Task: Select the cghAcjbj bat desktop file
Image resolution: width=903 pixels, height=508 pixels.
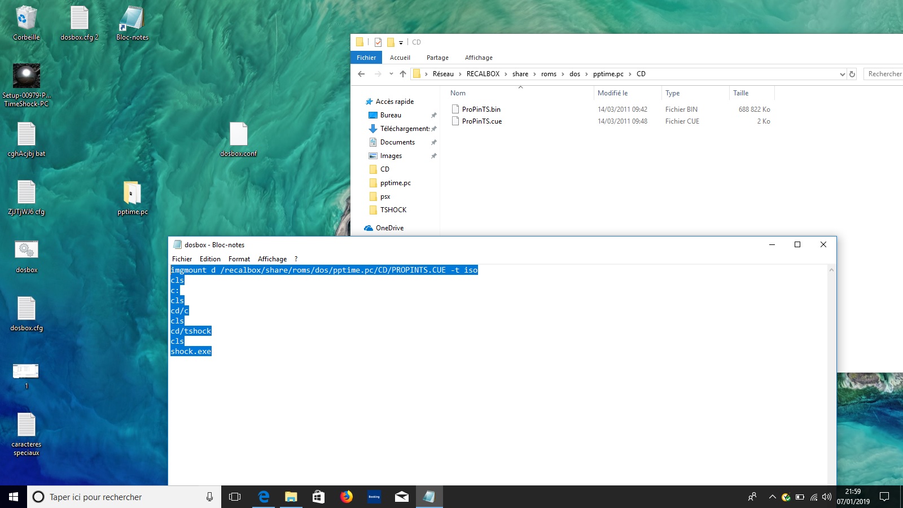Action: pyautogui.click(x=26, y=139)
